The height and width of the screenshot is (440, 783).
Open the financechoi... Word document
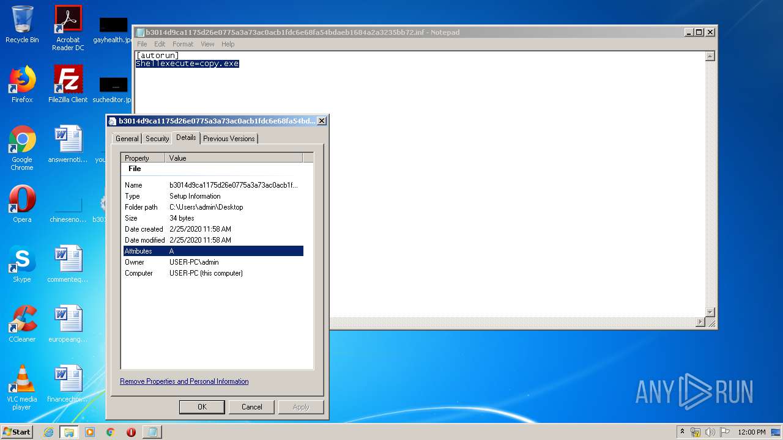(x=68, y=384)
